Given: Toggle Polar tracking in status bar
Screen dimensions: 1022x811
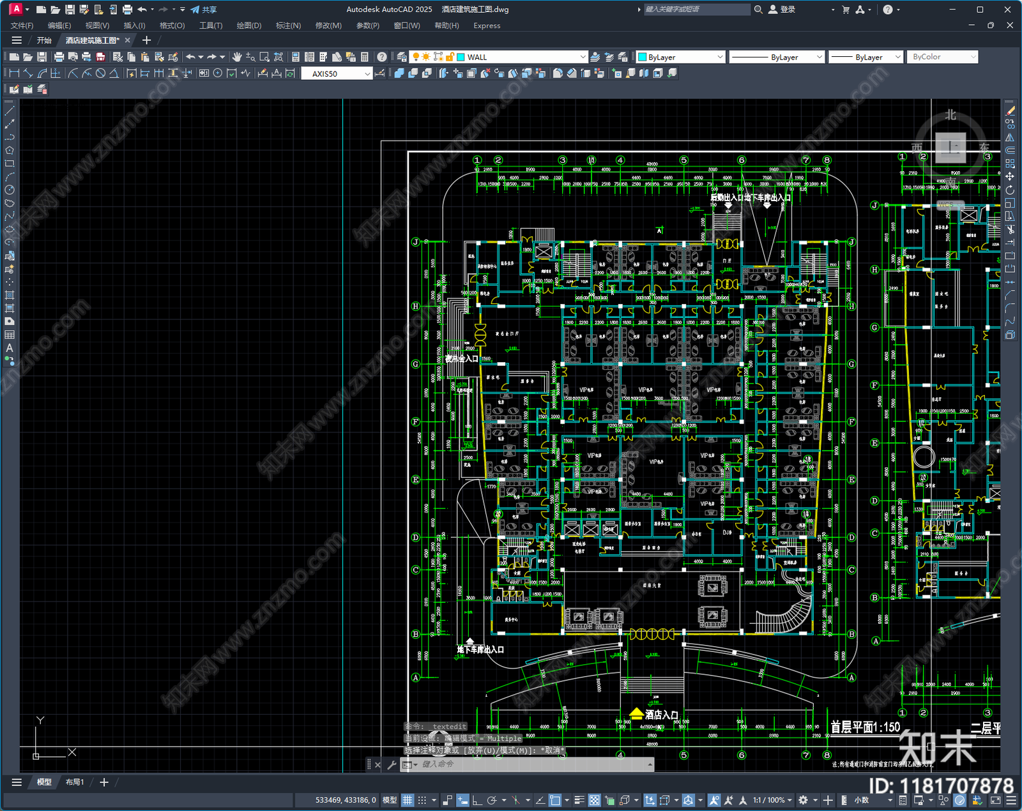Looking at the screenshot, I should coord(492,800).
